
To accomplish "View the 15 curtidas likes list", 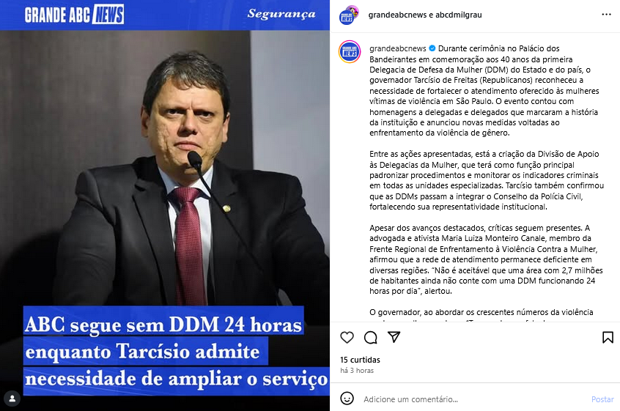I will [x=360, y=360].
